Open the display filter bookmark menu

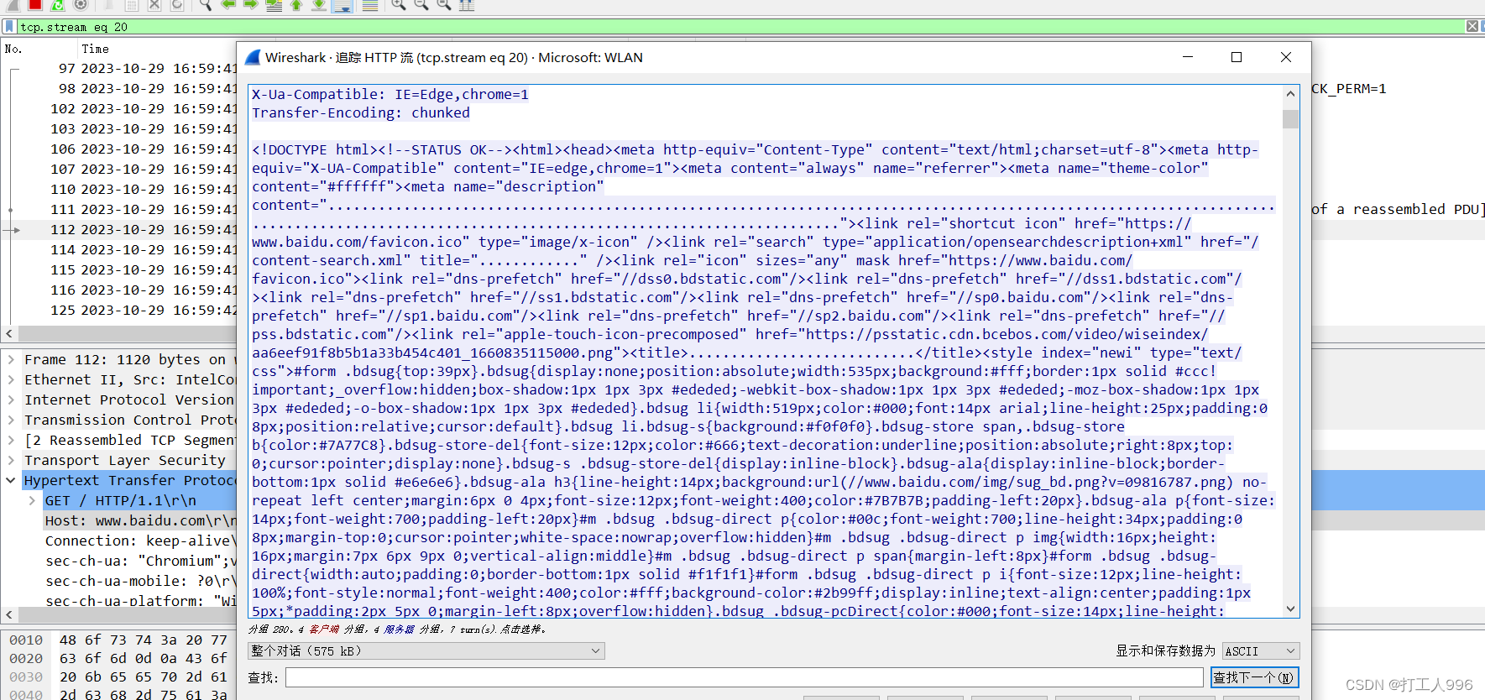(x=9, y=27)
